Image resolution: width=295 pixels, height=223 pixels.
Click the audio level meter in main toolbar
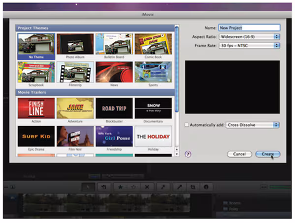click(x=280, y=187)
